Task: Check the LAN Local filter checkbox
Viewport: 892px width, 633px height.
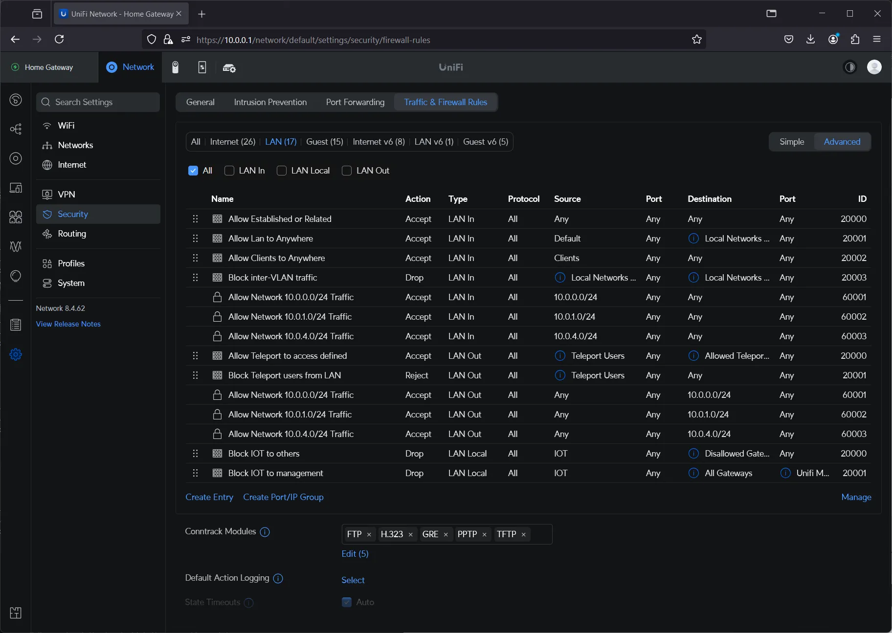Action: pos(281,171)
